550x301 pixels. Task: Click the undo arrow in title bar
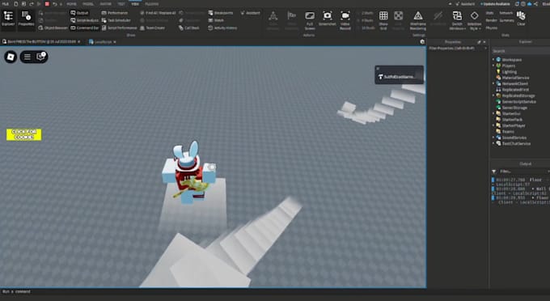[55, 4]
